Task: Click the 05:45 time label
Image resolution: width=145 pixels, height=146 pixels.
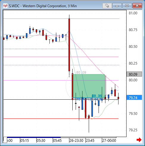Action: [x=57, y=141]
